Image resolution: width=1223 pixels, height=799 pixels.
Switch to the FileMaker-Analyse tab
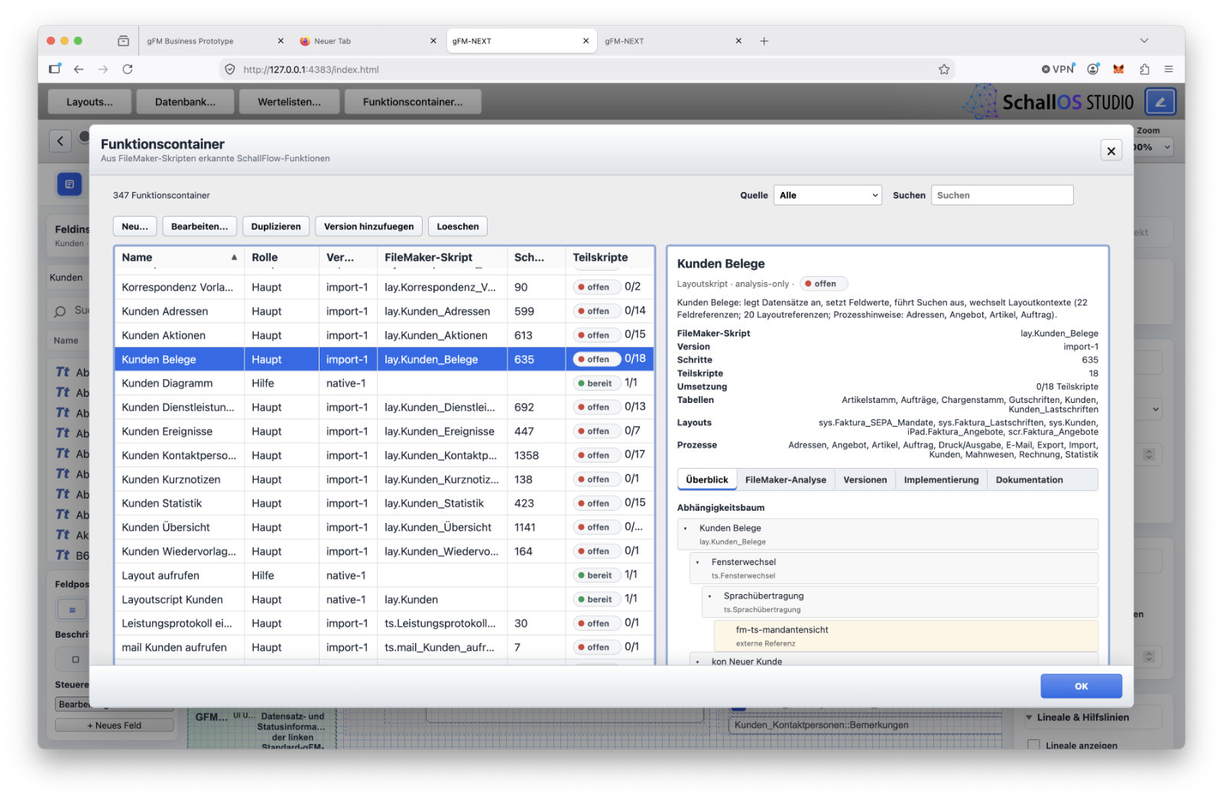pyautogui.click(x=785, y=479)
